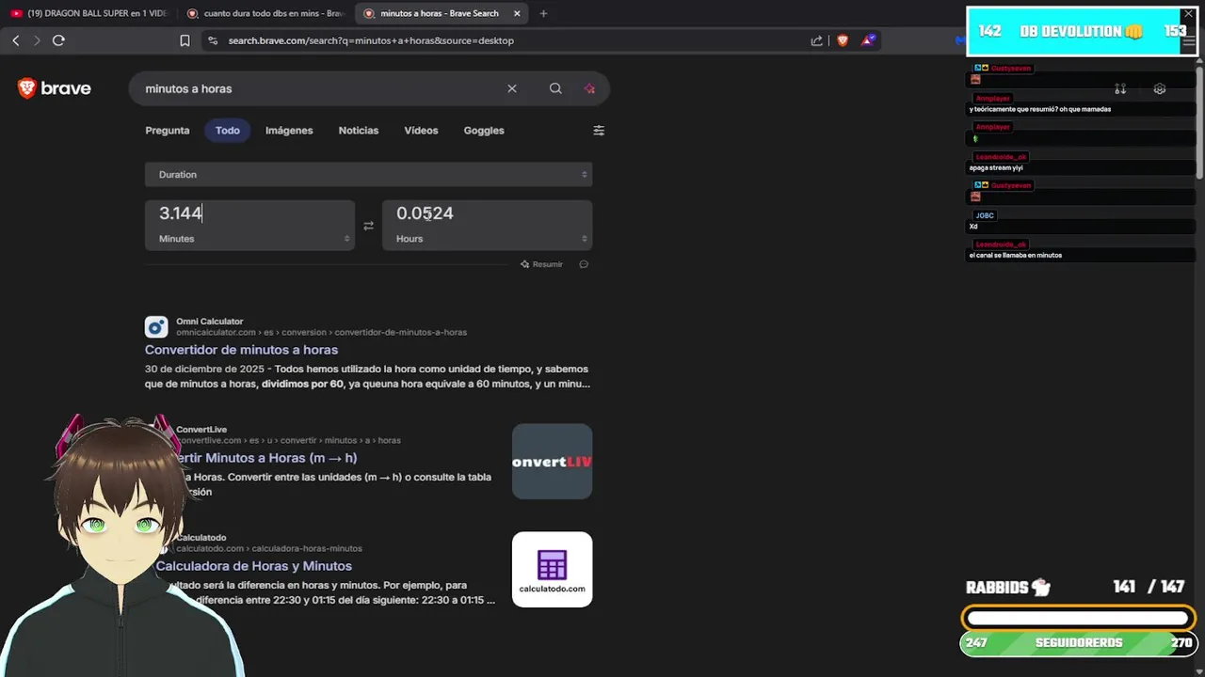Open the search filter settings icon
This screenshot has width=1205, height=677.
599,131
